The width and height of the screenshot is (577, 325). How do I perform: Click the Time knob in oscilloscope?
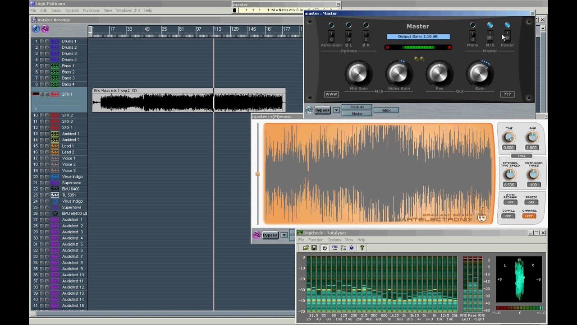509,137
